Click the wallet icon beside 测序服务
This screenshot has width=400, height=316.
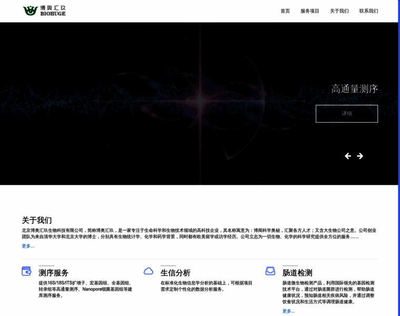26,271
